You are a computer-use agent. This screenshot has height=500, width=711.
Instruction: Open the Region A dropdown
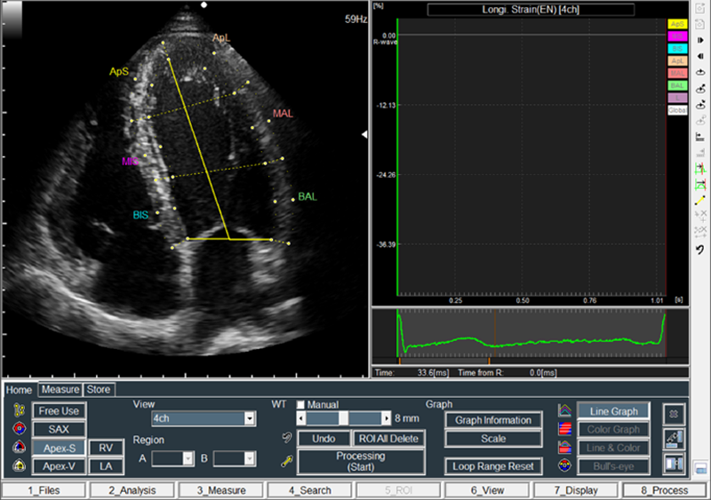pos(172,457)
